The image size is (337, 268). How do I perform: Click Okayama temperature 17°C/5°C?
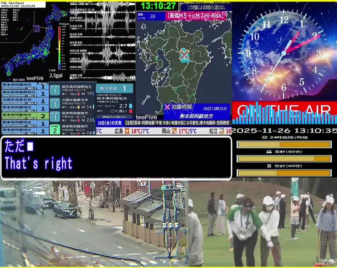187,131
